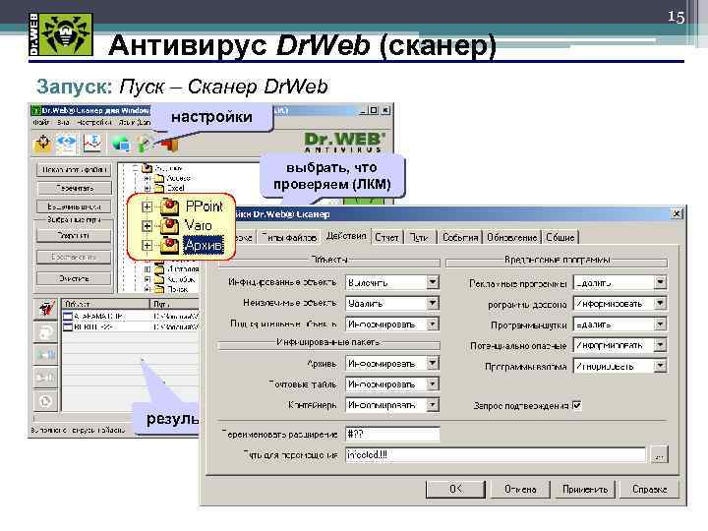Viewport: 708px width, 531px height.
Task: Open the Потенциально опасные dropdown
Action: click(x=660, y=345)
